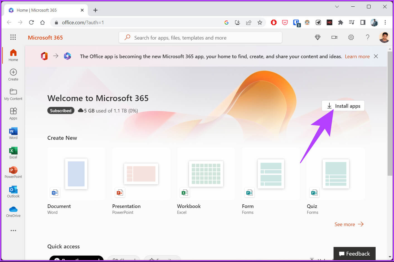Open OneDrive from the sidebar
The image size is (394, 262).
click(x=13, y=211)
